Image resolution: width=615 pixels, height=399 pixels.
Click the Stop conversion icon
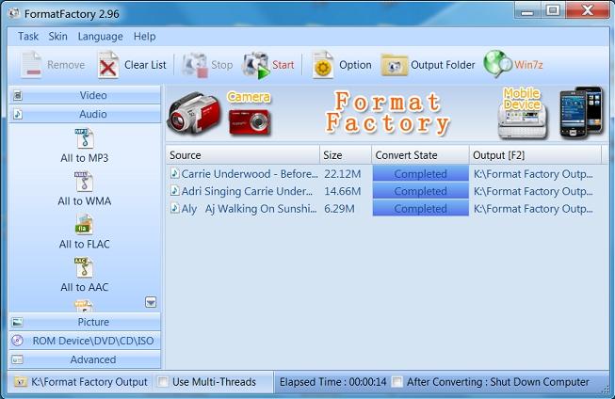click(195, 65)
